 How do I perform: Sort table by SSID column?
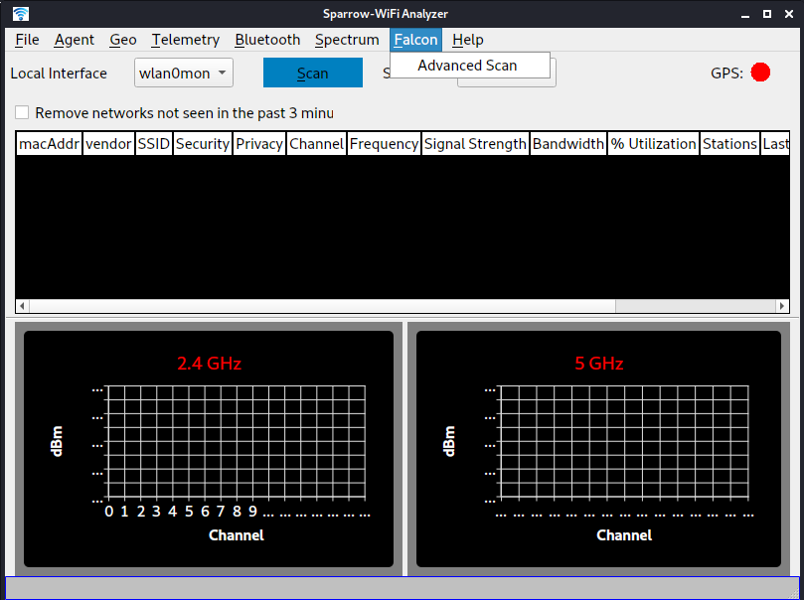(154, 144)
